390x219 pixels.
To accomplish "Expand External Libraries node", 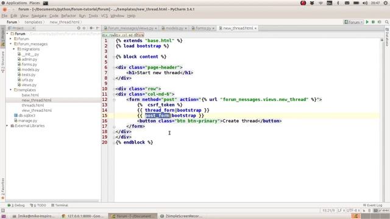I will [x=7, y=126].
